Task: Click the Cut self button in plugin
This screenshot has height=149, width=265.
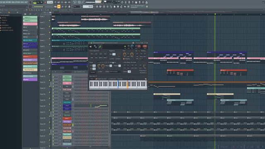Action: [x=93, y=72]
